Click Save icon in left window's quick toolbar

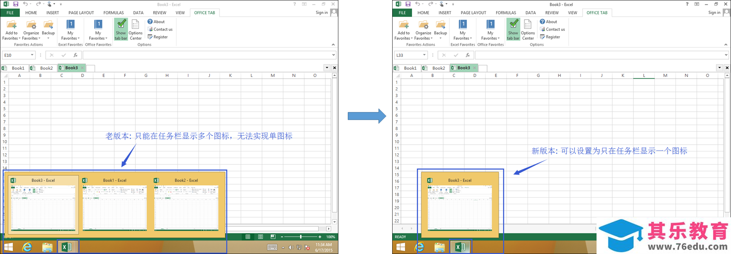pyautogui.click(x=16, y=4)
